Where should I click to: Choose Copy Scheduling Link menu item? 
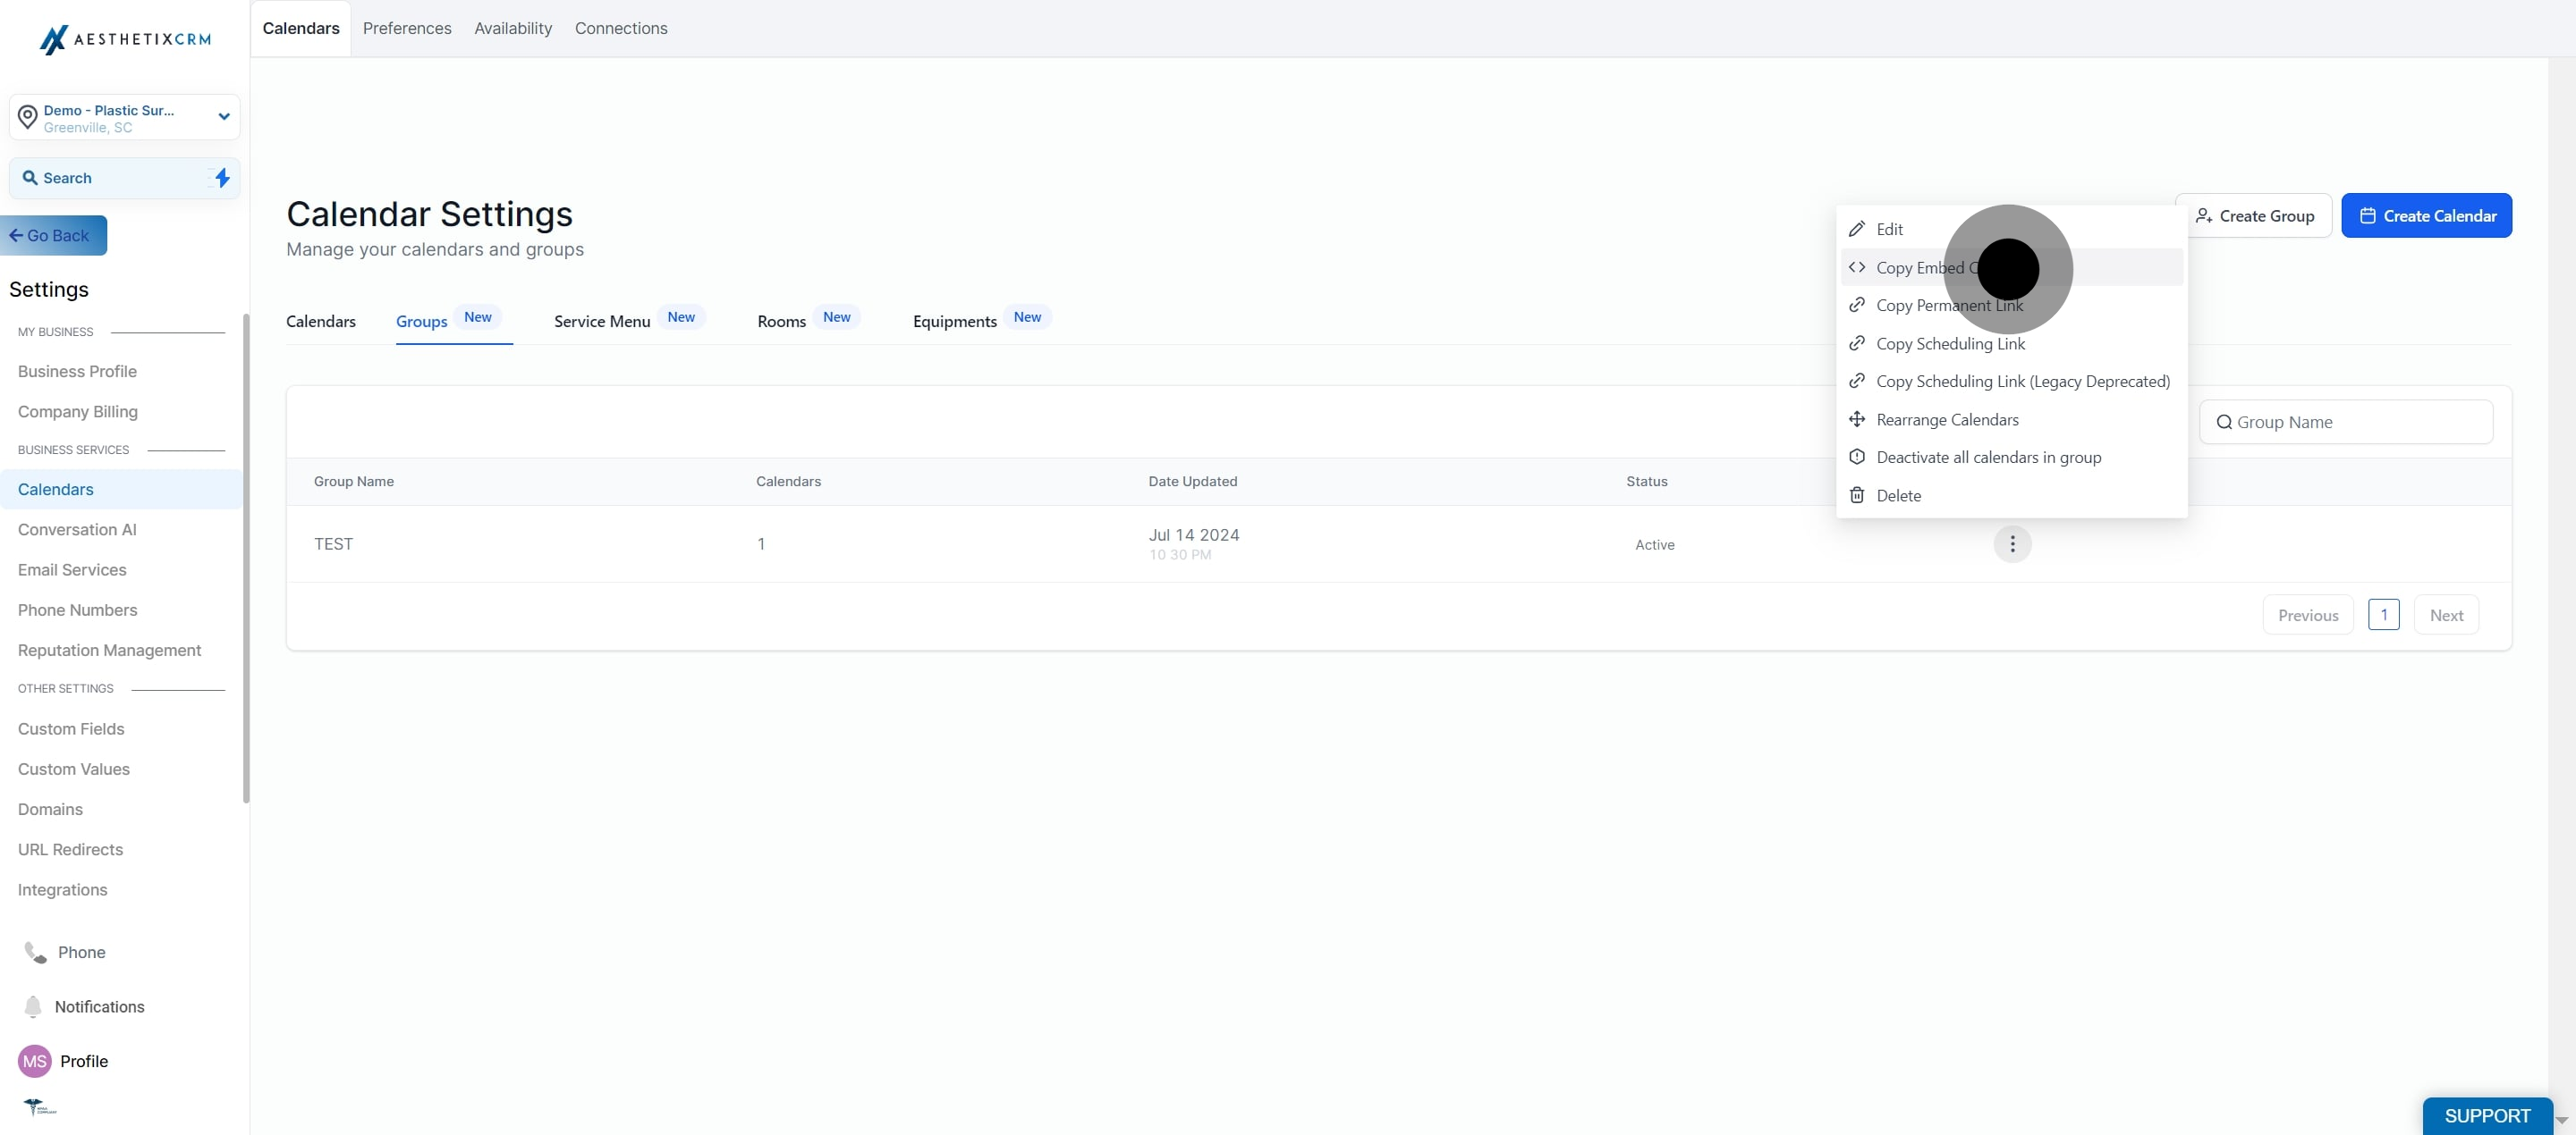pos(2011,344)
